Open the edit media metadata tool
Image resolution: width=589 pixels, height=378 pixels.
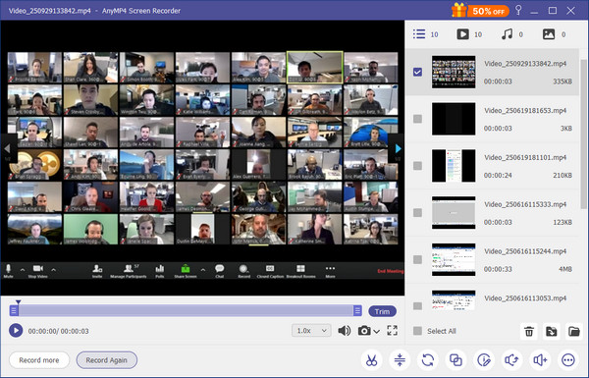click(484, 360)
